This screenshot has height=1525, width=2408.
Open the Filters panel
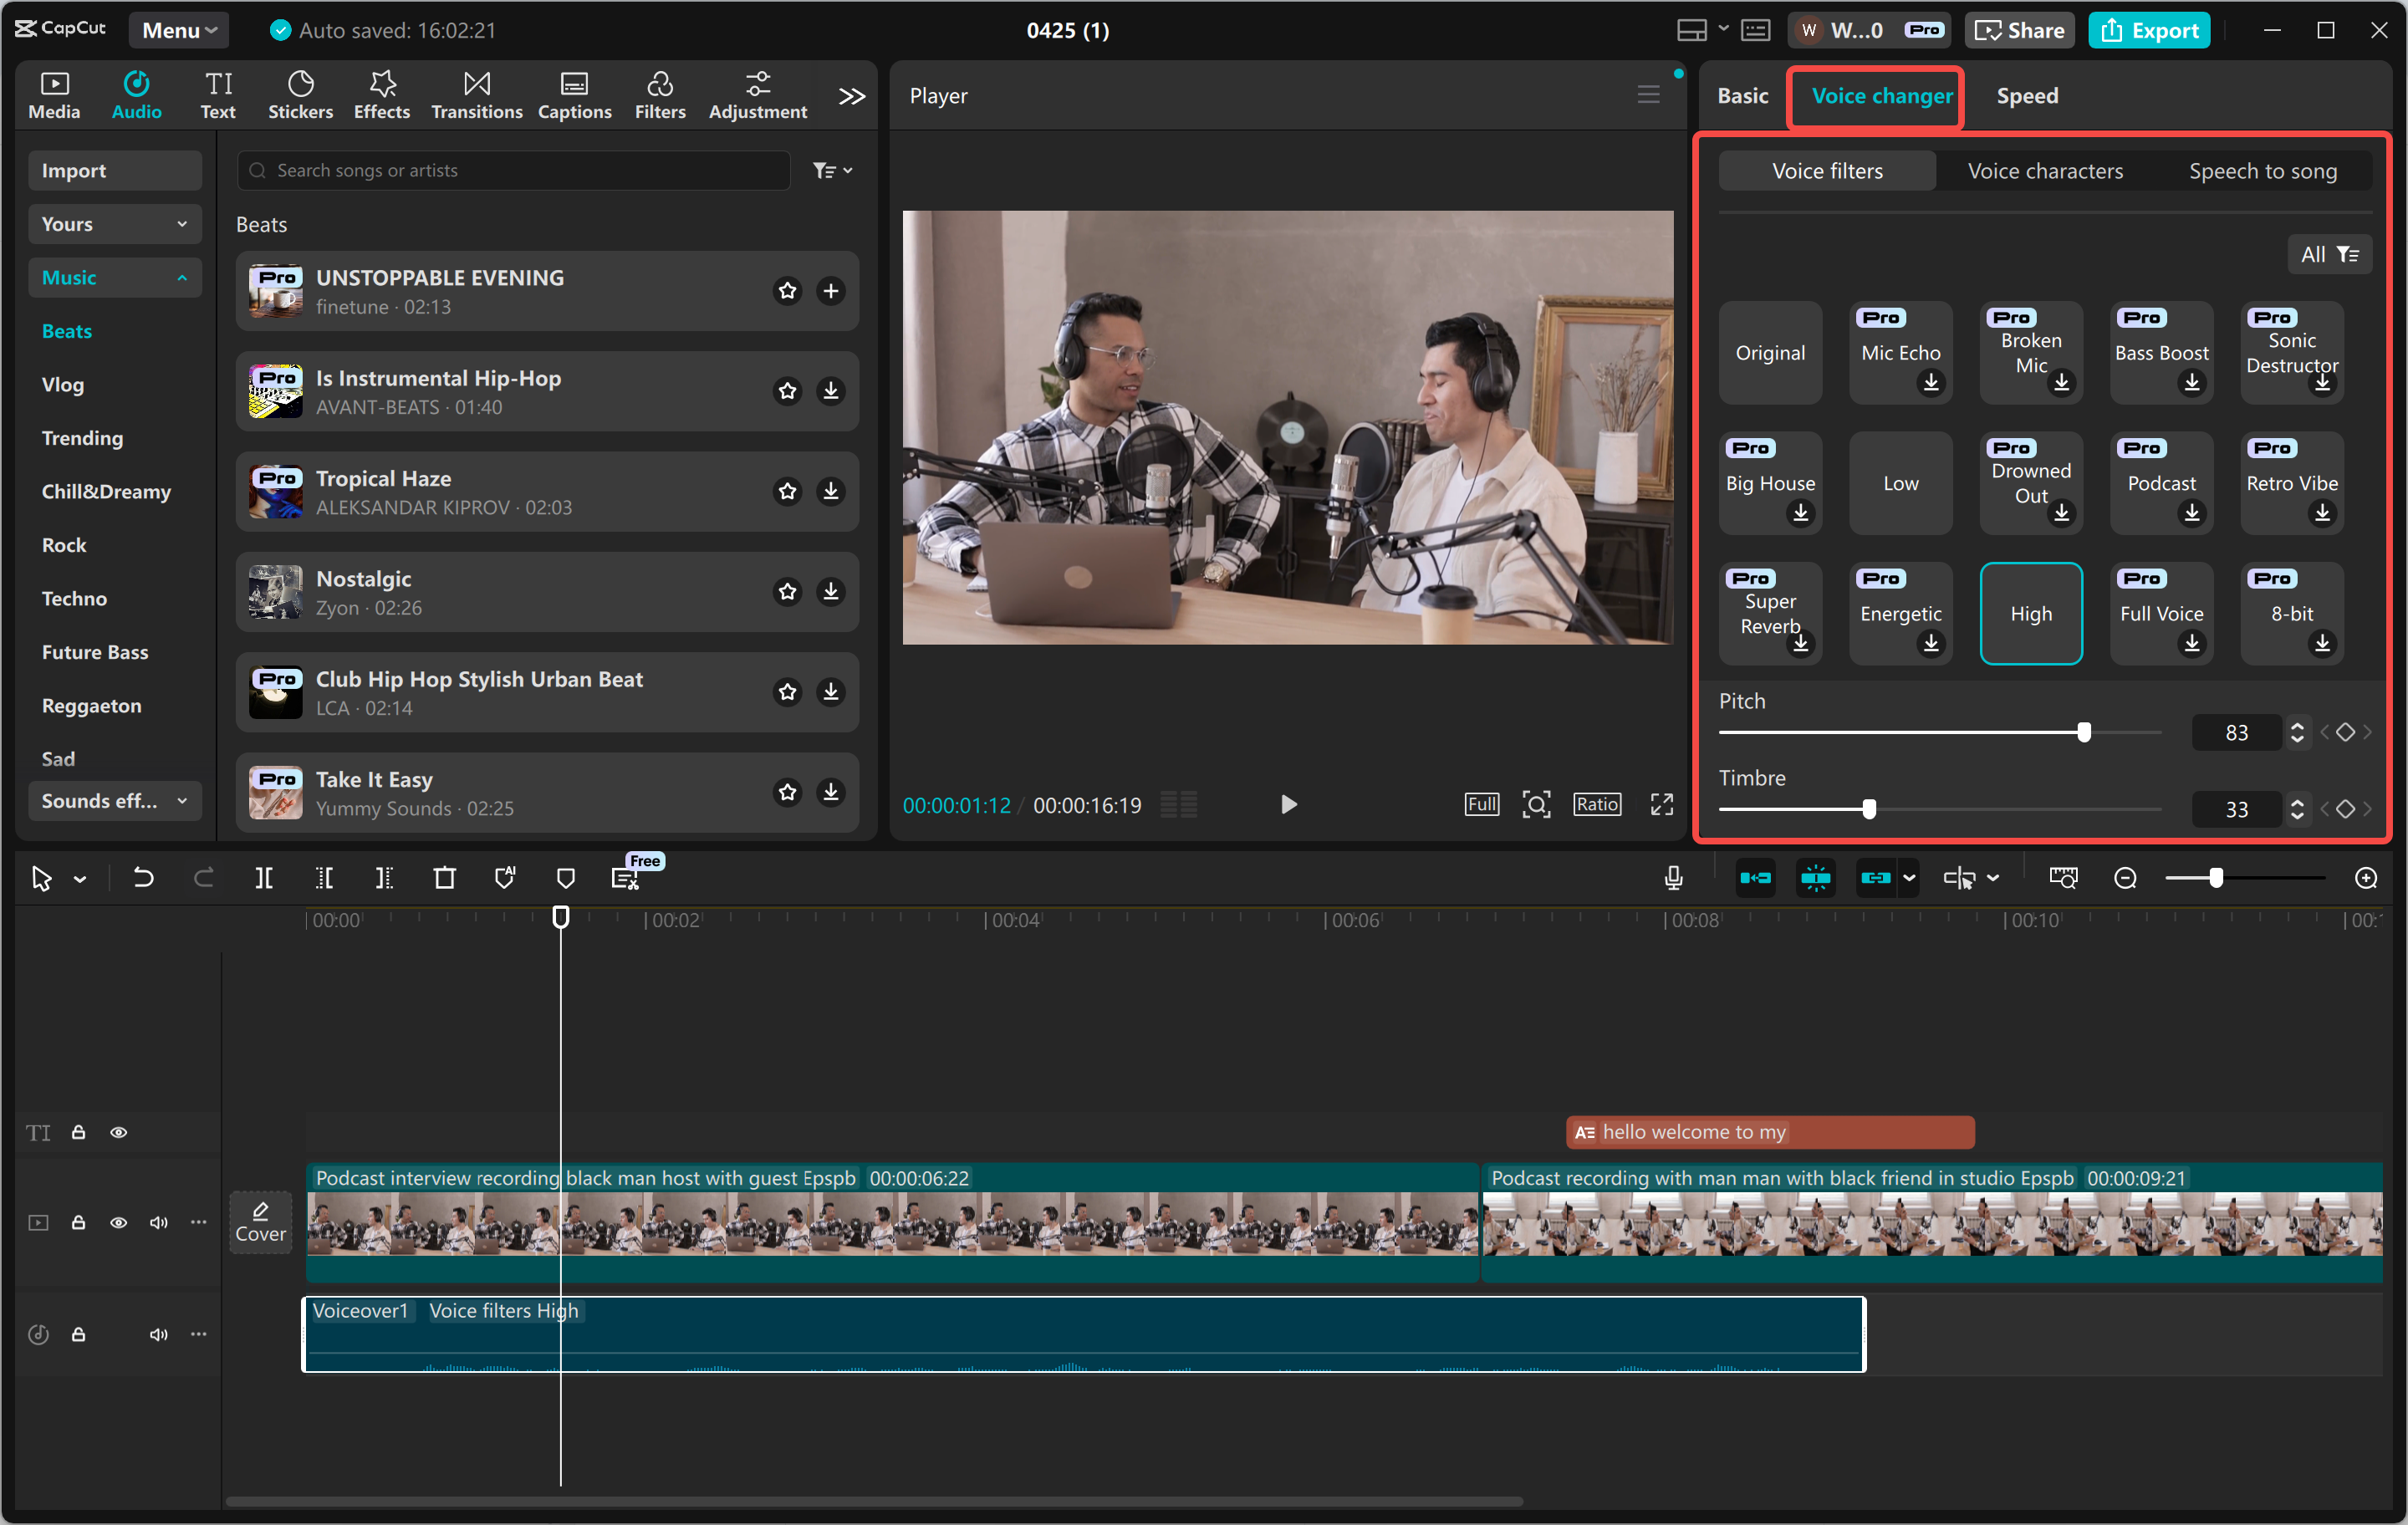click(x=660, y=95)
